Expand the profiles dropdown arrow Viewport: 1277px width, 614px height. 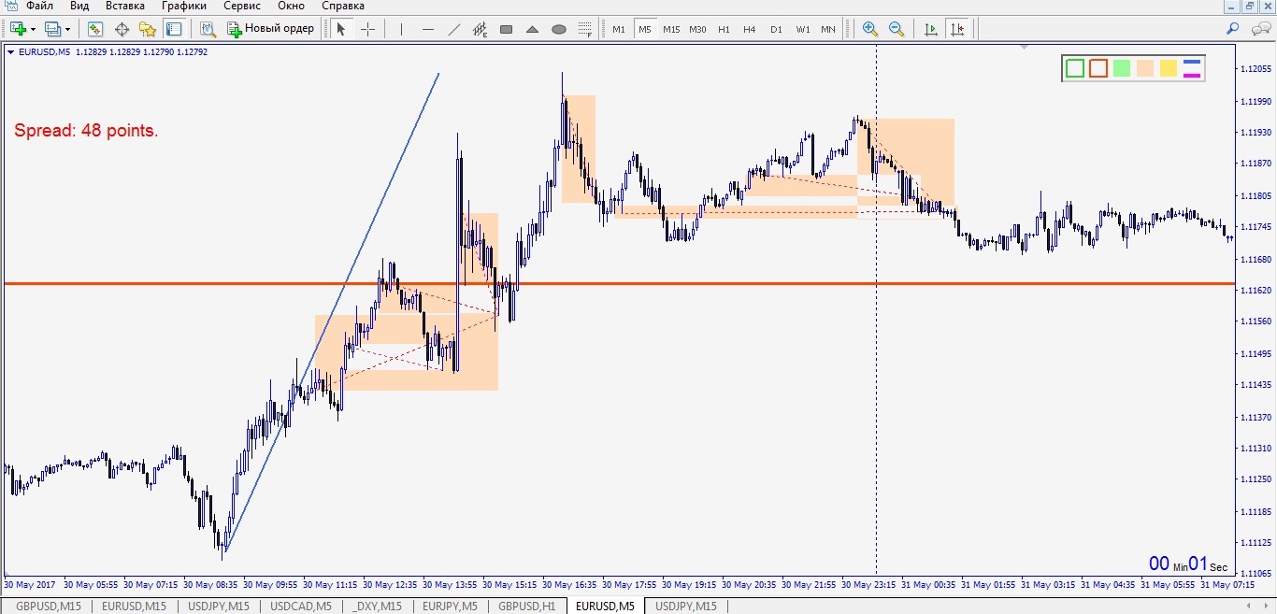click(67, 29)
